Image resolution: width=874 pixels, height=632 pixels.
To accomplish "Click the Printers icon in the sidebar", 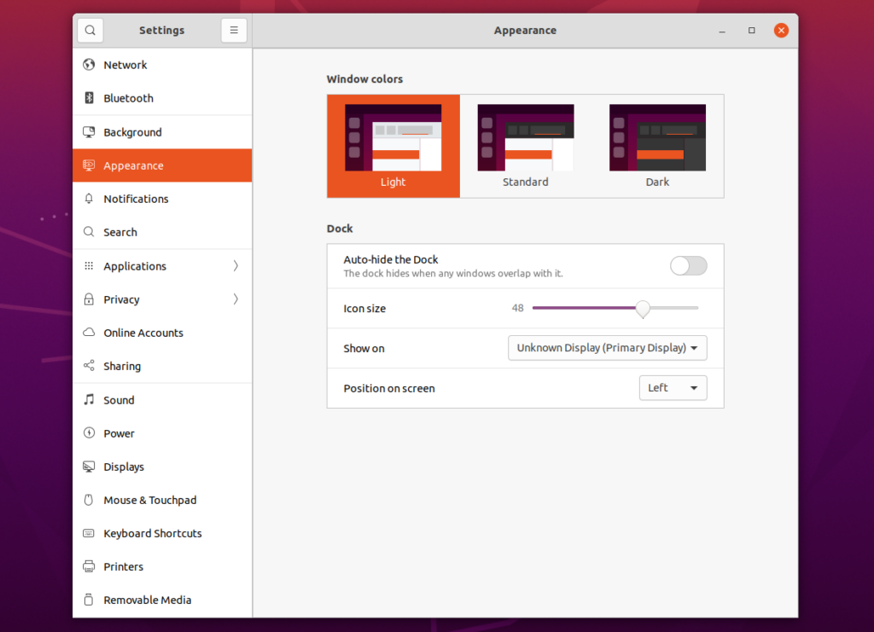I will [x=89, y=566].
